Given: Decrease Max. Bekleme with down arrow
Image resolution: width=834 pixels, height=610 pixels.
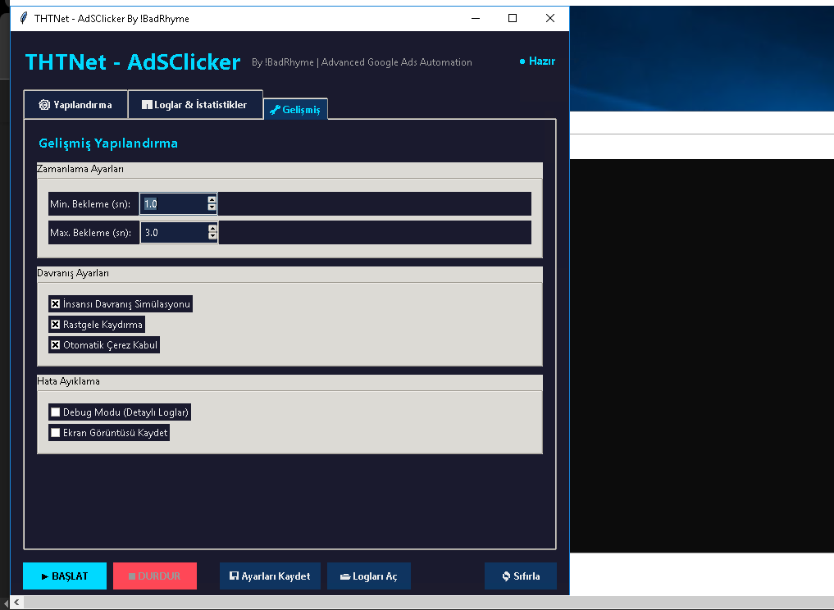Looking at the screenshot, I should pyautogui.click(x=212, y=236).
